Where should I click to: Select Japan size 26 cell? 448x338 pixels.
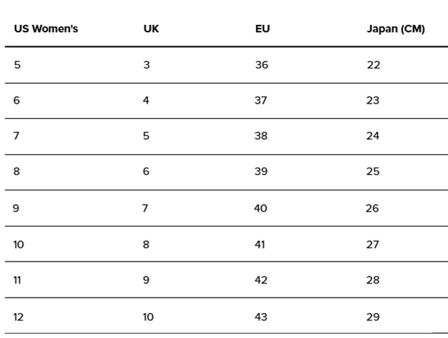[x=372, y=208]
